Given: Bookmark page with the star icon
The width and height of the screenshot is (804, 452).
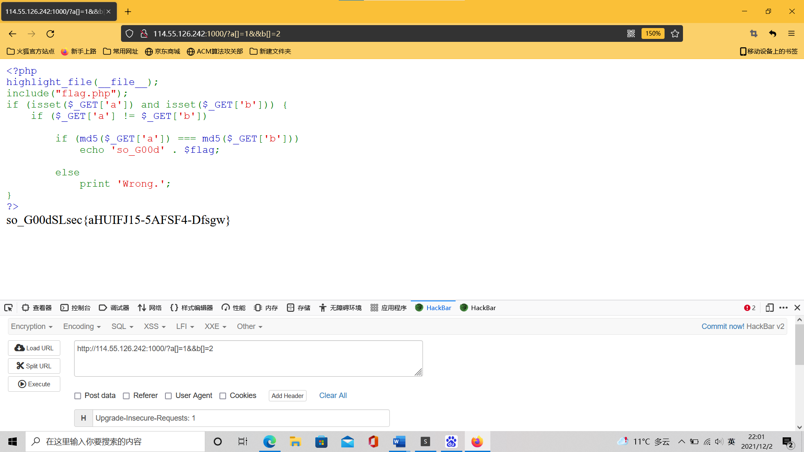Looking at the screenshot, I should 675,33.
